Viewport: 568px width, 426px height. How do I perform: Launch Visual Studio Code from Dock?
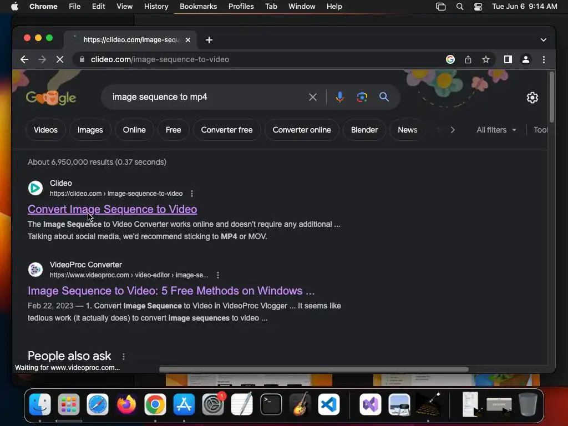(329, 404)
